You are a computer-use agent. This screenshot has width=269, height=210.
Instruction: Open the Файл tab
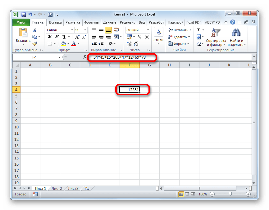click(x=21, y=22)
